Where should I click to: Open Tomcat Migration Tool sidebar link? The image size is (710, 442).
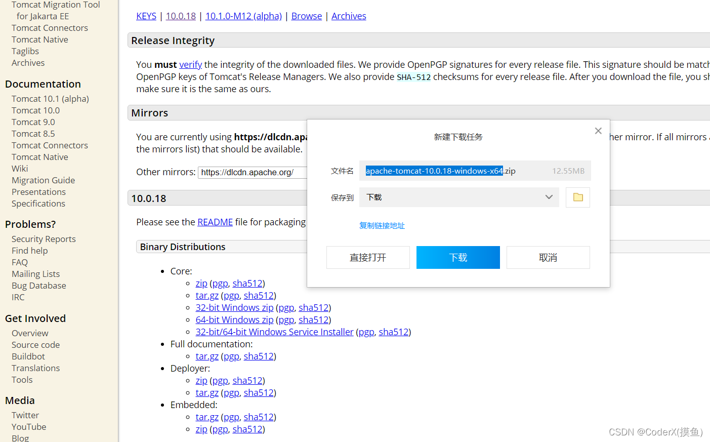pos(56,10)
